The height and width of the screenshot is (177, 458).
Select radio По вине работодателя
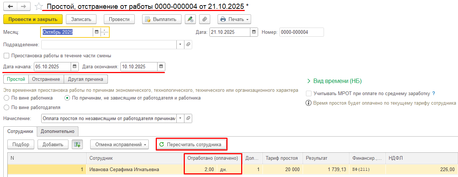tap(6, 108)
